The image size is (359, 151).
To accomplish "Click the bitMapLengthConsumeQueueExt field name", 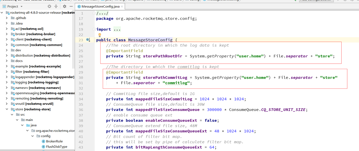I will point(169,147).
